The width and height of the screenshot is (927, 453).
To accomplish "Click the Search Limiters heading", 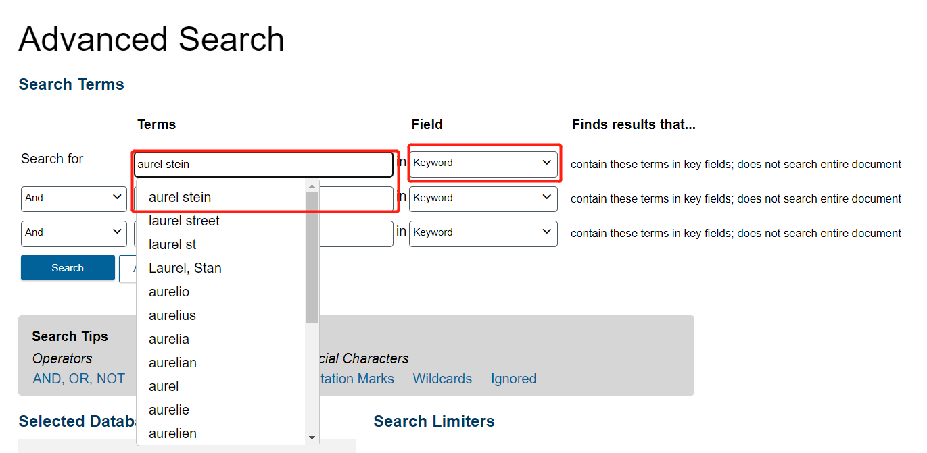I will [434, 421].
